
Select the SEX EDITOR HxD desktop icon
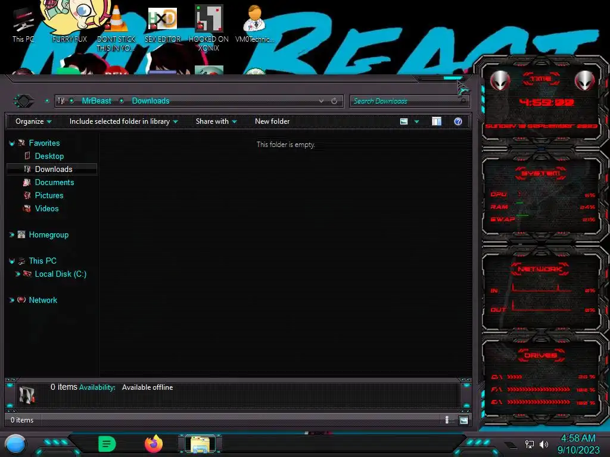pyautogui.click(x=163, y=24)
